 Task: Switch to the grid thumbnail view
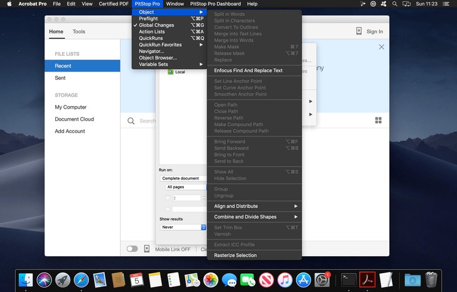pos(379,120)
